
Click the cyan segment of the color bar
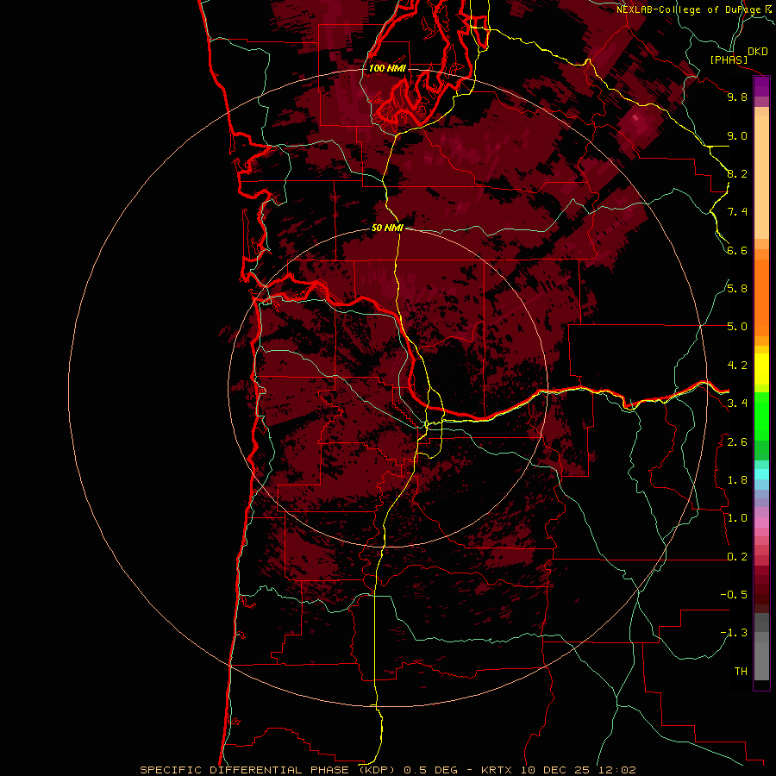click(761, 474)
